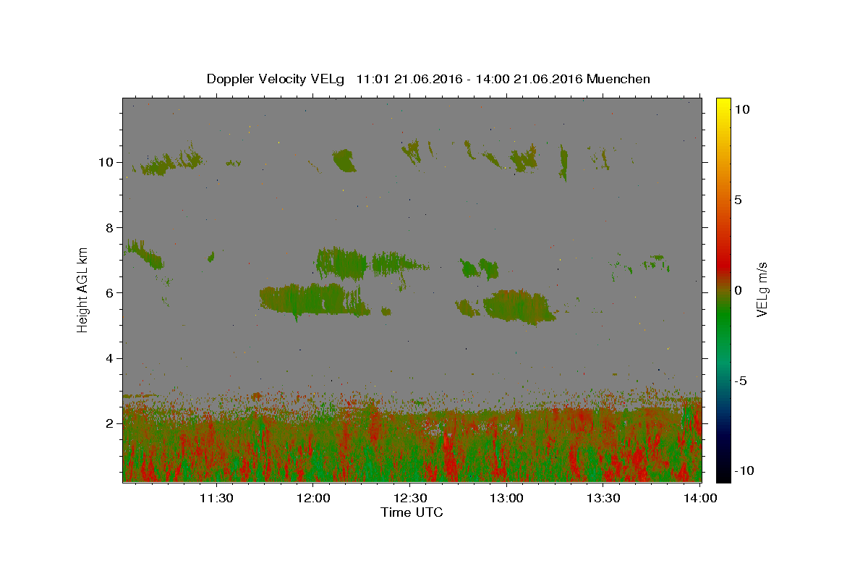Click the colorbar value 10 label
The image size is (868, 579).
click(x=741, y=109)
